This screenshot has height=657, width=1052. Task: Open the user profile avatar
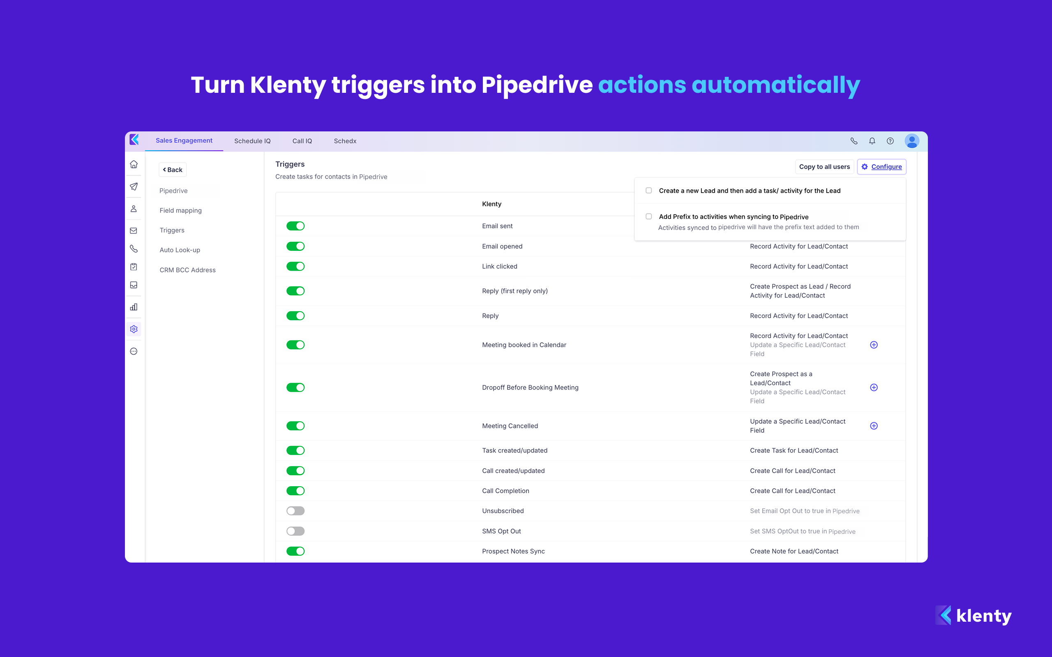[x=912, y=141]
